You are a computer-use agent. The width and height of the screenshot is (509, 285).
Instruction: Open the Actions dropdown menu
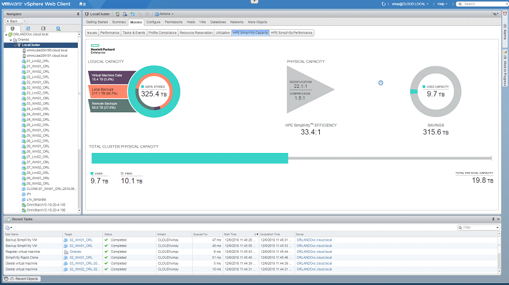tap(164, 14)
